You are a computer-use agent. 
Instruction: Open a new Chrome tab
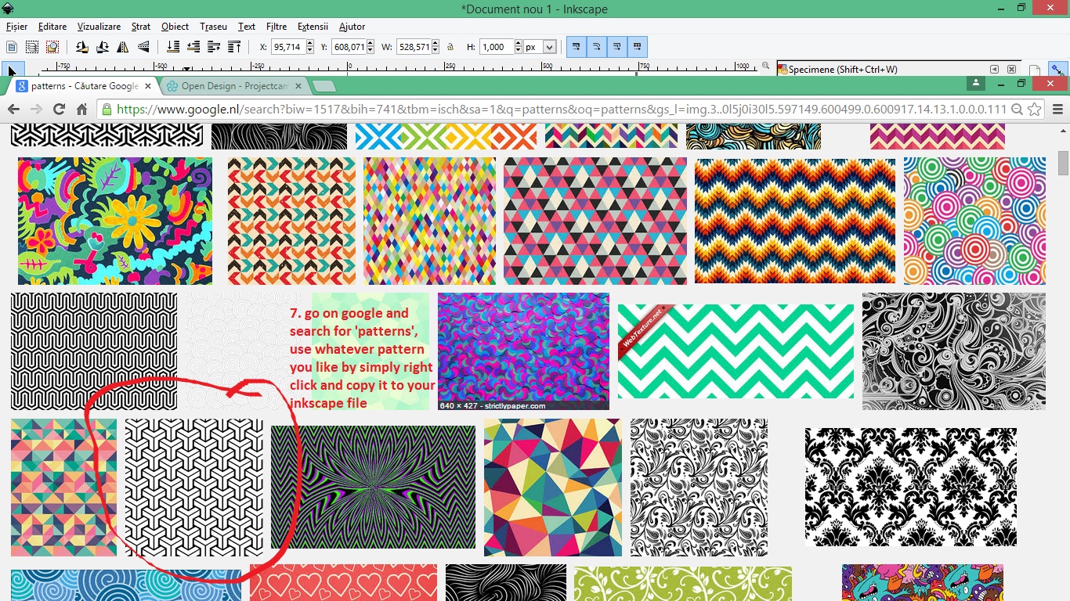[x=324, y=86]
